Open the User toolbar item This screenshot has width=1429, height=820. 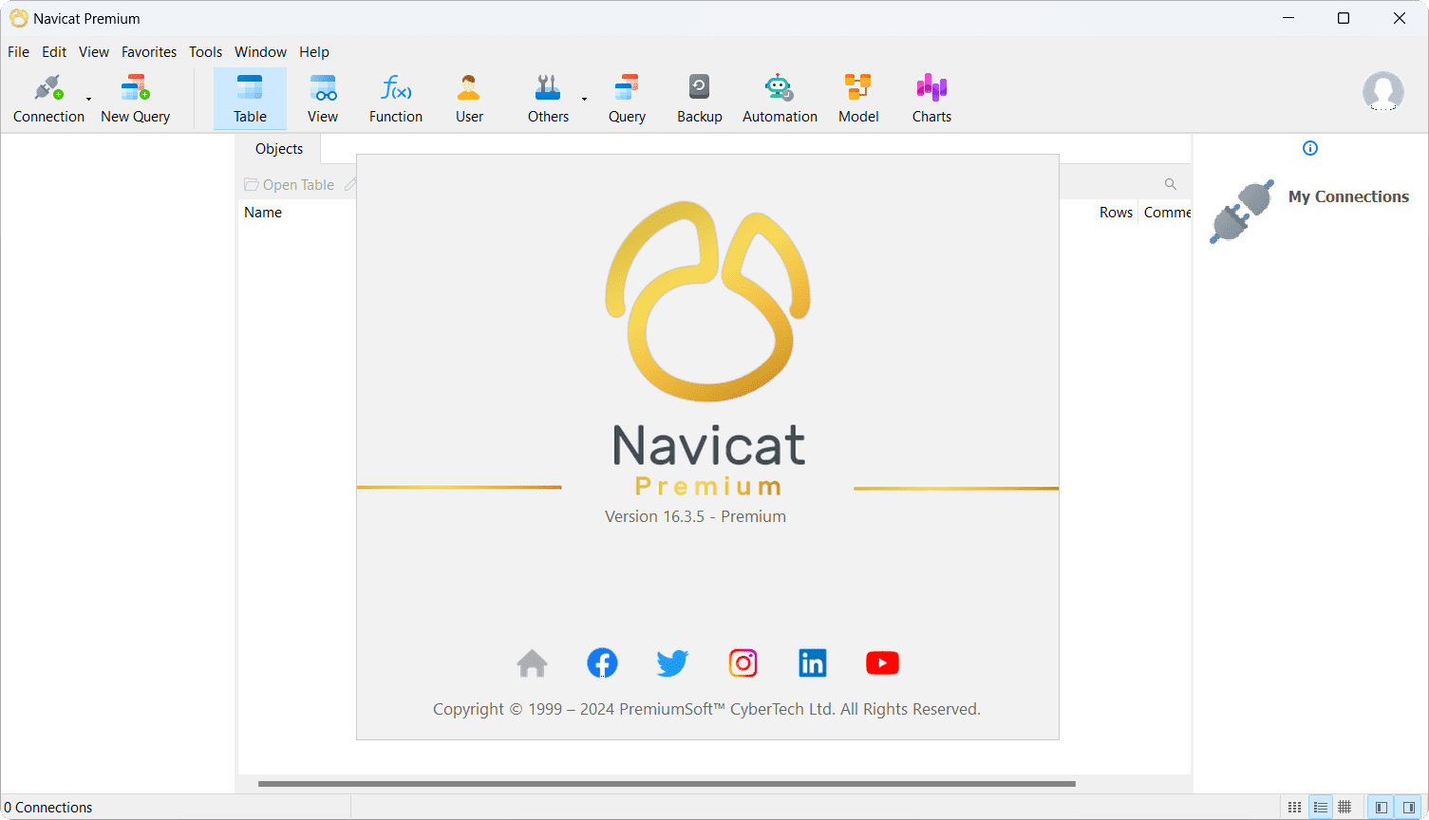tap(469, 99)
